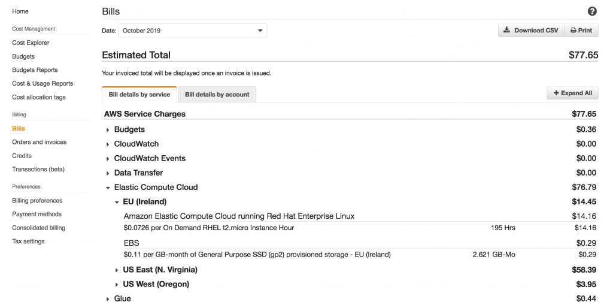Click the EU (Ireland) $14.45 amount
Screen dimensions: 613x308
[x=584, y=201]
